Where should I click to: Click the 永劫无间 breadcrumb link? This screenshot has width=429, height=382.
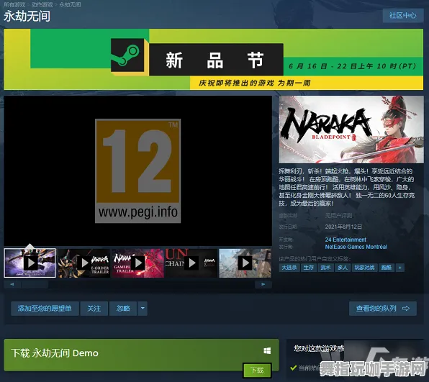pyautogui.click(x=70, y=4)
